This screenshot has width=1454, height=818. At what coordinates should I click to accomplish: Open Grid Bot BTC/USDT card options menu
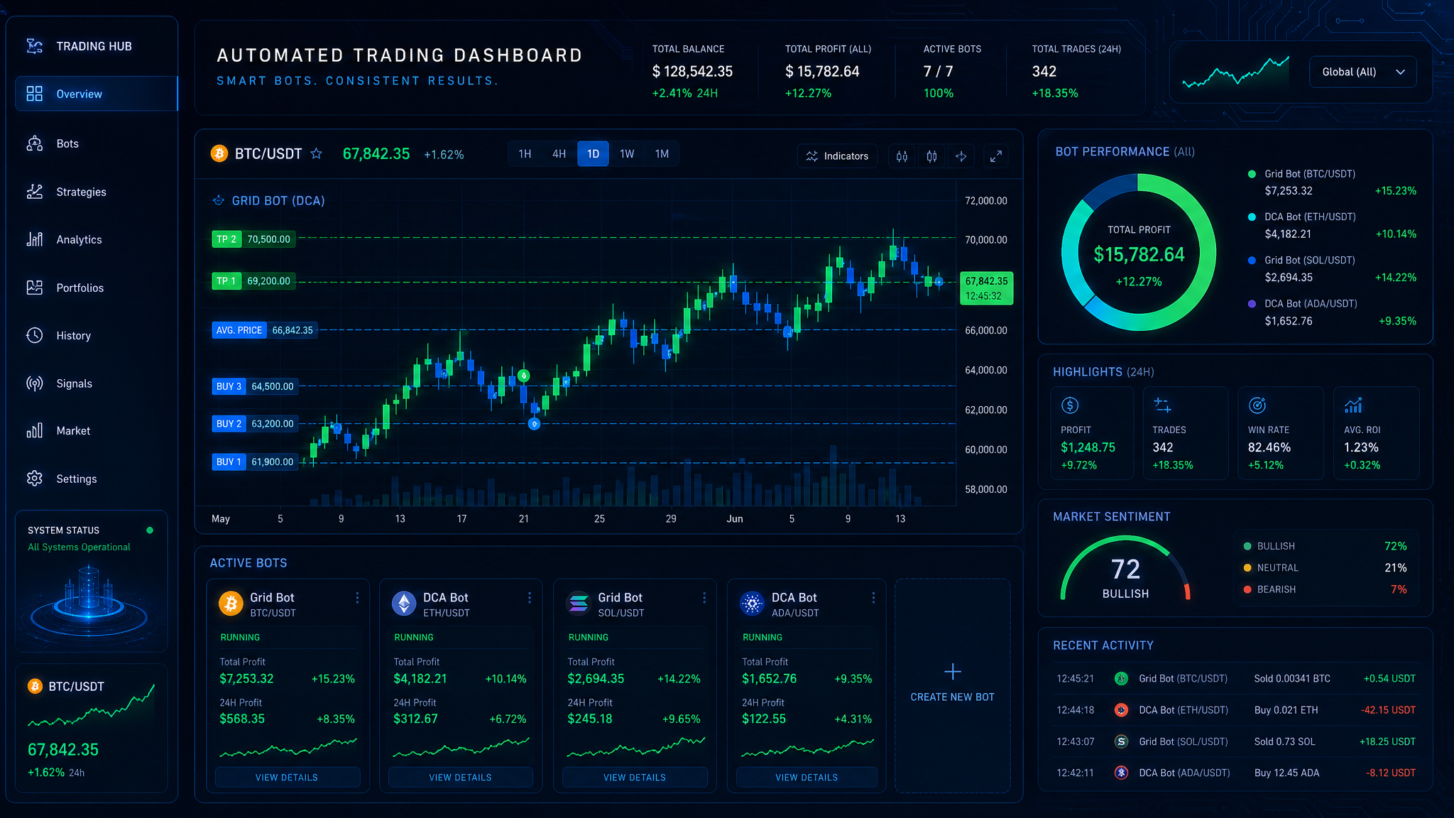click(x=357, y=598)
